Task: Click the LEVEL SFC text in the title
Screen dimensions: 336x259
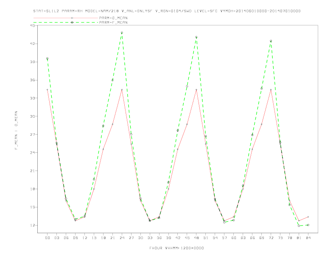Action: click(x=206, y=11)
